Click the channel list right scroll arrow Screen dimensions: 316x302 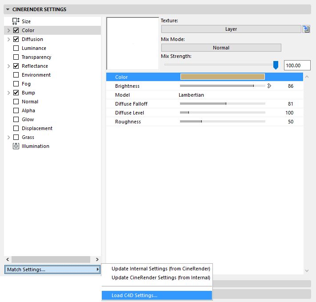click(97, 259)
